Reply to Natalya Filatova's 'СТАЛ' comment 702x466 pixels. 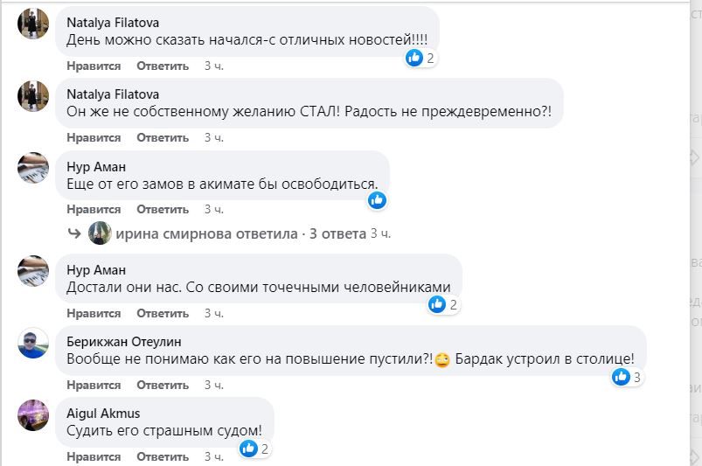pos(163,137)
